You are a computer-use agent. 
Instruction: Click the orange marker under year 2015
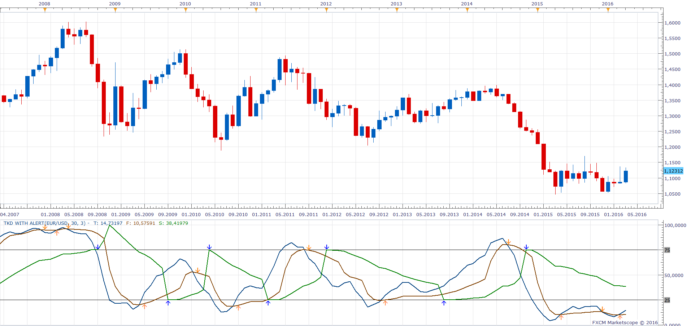pyautogui.click(x=538, y=10)
